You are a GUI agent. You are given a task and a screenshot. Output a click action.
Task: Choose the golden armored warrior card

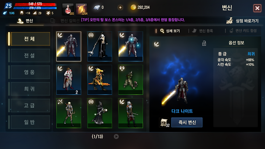coord(100,80)
